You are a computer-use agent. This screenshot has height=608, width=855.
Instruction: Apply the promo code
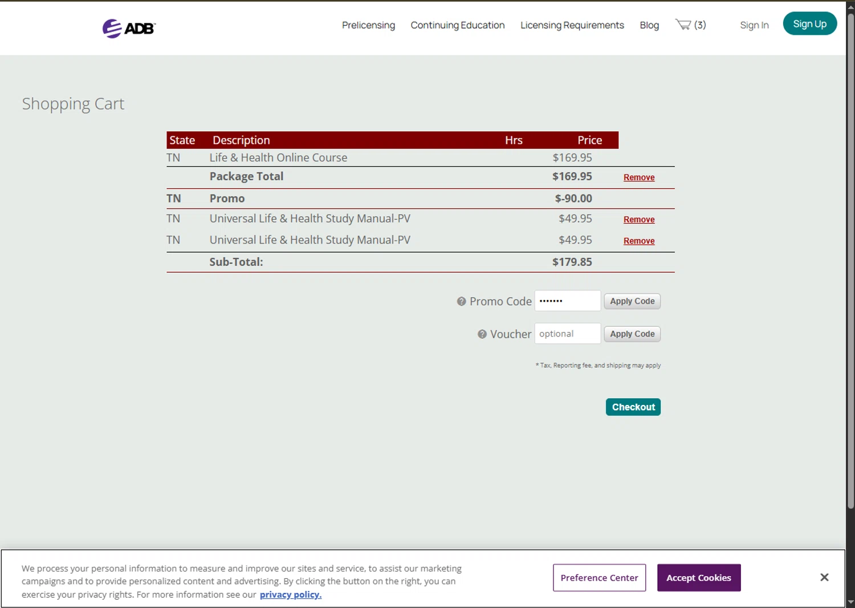[632, 301]
